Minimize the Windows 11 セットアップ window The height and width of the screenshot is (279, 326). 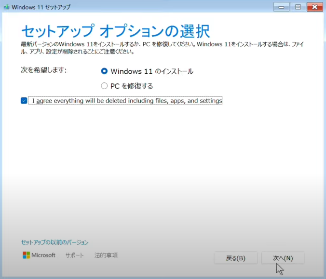tap(281, 7)
